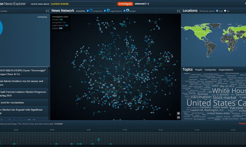Select Capitol Hill, Washington, D.C. topic
Screen dimensions: 246x147
point(207,110)
